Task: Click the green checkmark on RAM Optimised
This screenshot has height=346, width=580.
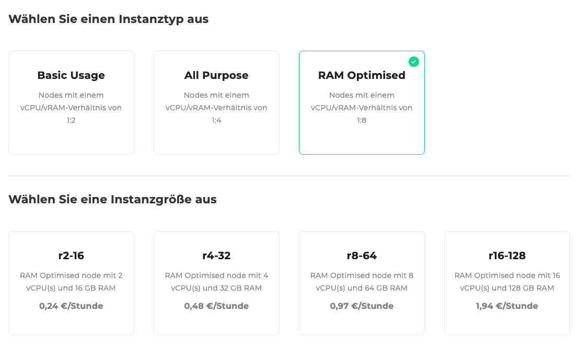Action: (x=414, y=62)
